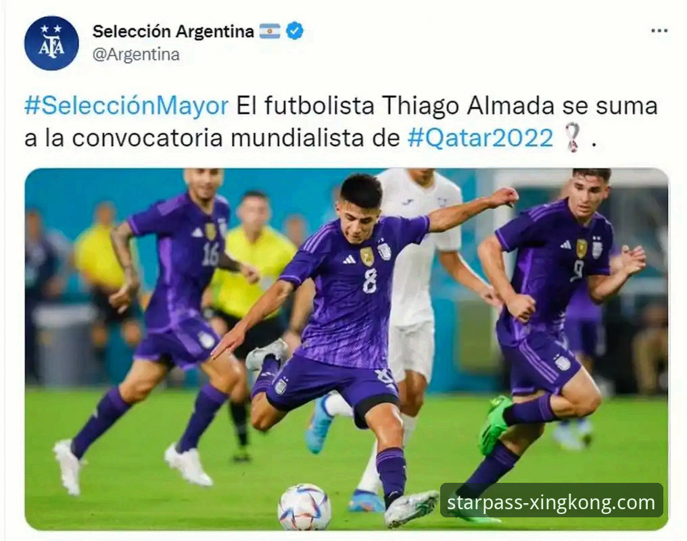Open the three-dot more options menu
This screenshot has width=687, height=541.
(x=659, y=31)
